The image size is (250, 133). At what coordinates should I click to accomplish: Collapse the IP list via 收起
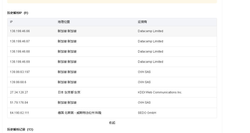(112, 123)
